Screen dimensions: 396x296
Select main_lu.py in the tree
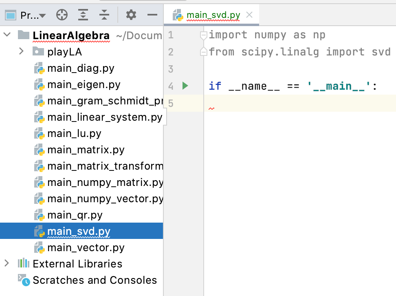click(74, 133)
